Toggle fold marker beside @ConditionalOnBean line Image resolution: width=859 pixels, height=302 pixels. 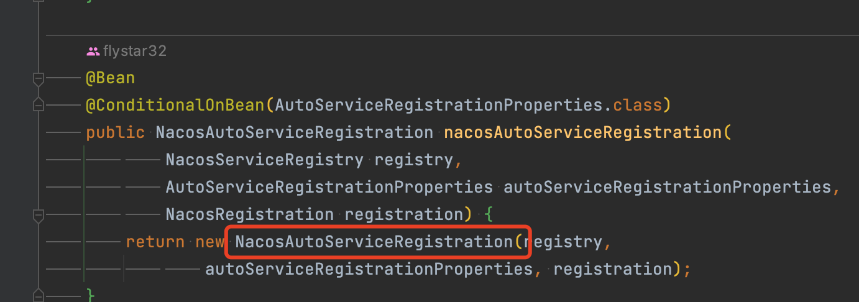point(39,106)
